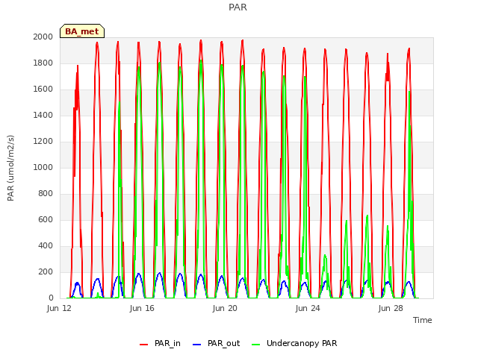478x358 pixels.
Task: Toggle the Undercanopy PAR legend entry
Action: 294,343
